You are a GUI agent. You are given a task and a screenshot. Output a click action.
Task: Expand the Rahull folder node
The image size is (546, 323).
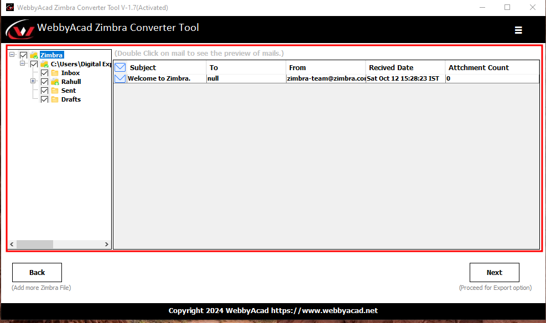[33, 81]
